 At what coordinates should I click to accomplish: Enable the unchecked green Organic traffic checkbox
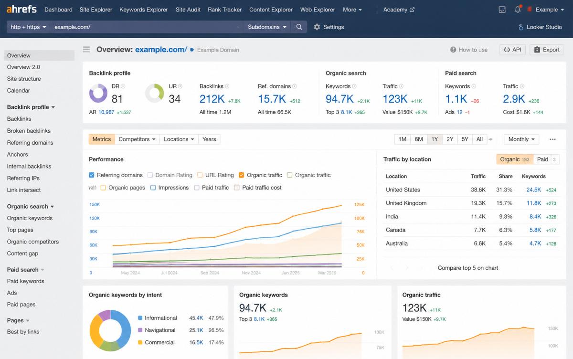pyautogui.click(x=290, y=175)
